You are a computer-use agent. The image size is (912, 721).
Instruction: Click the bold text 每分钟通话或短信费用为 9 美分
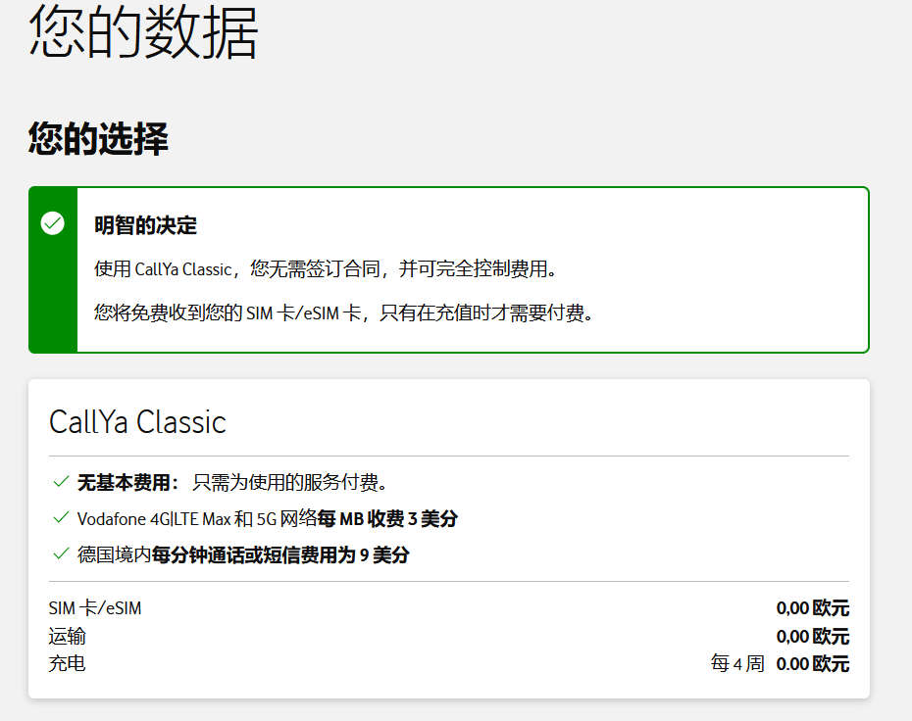coord(280,554)
